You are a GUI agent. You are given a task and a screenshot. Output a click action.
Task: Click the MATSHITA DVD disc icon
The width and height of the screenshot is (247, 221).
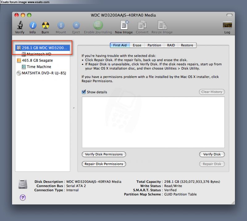pyautogui.click(x=19, y=73)
